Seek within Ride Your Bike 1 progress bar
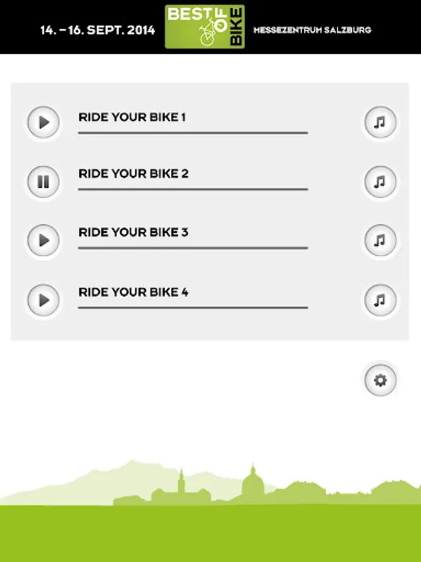Viewport: 421px width, 562px height. pos(193,132)
